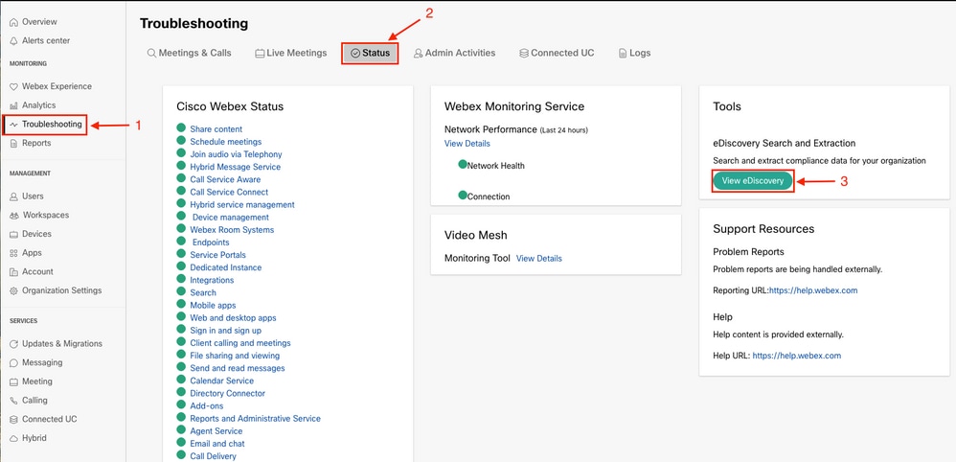Open the Agent Service link

click(216, 431)
